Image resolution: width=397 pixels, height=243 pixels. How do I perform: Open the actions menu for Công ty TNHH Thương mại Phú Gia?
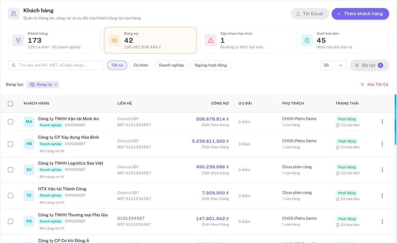pos(382,222)
